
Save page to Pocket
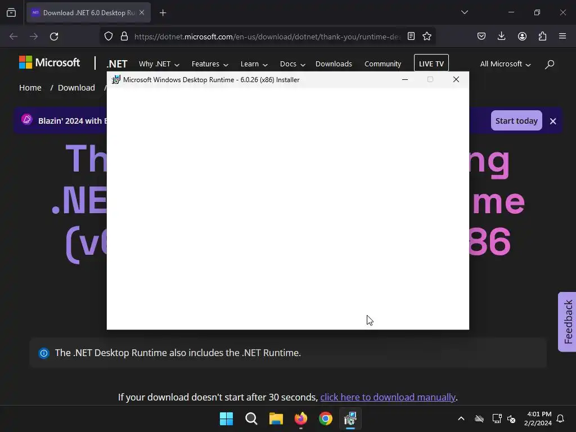[481, 36]
